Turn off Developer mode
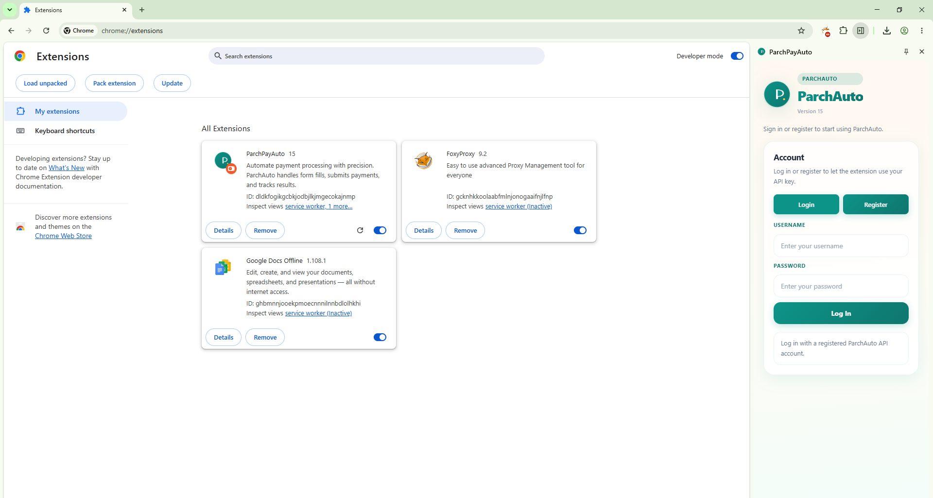The width and height of the screenshot is (933, 498). coord(737,56)
